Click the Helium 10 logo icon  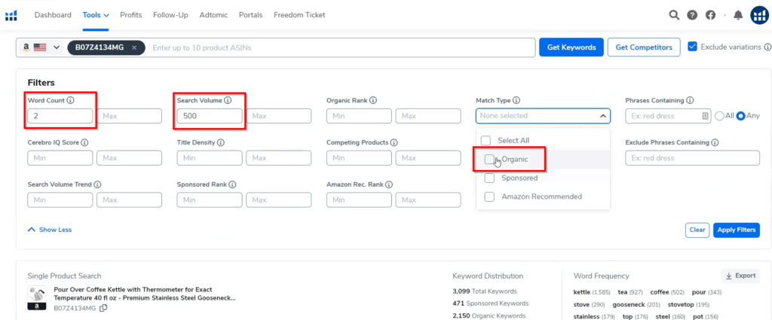pos(11,15)
